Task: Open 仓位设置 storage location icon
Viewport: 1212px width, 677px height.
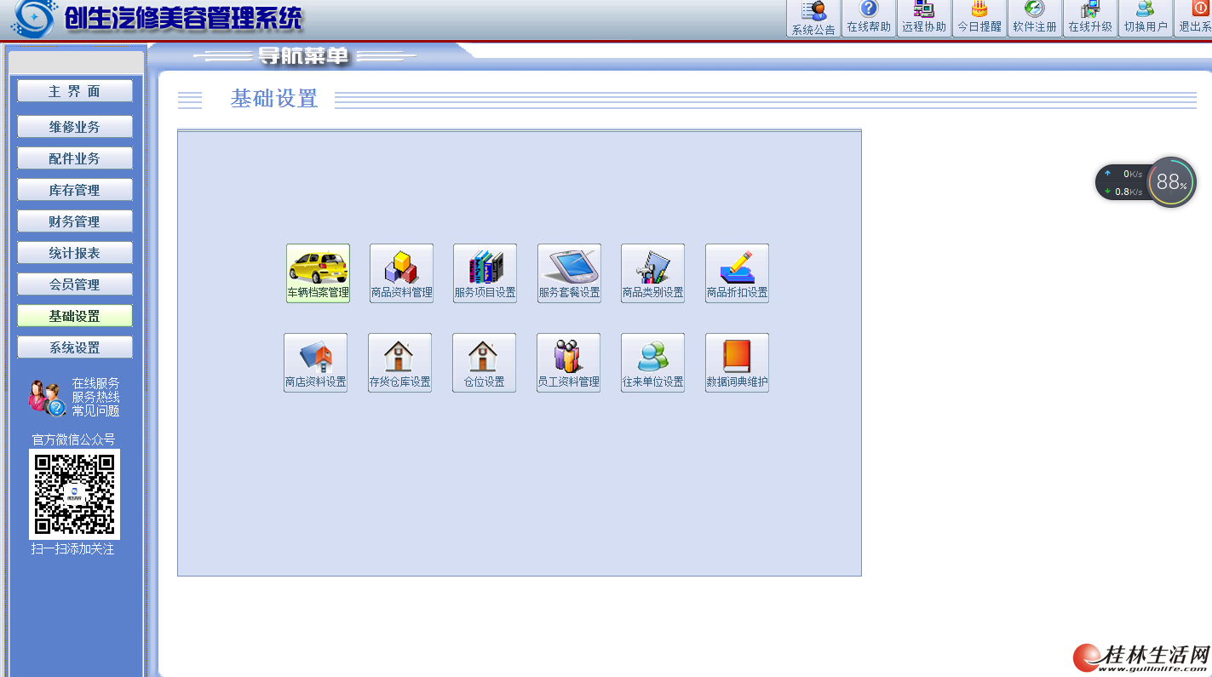Action: coord(484,362)
